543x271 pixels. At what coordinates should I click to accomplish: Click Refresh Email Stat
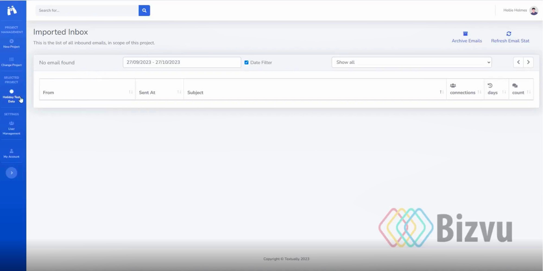point(510,37)
